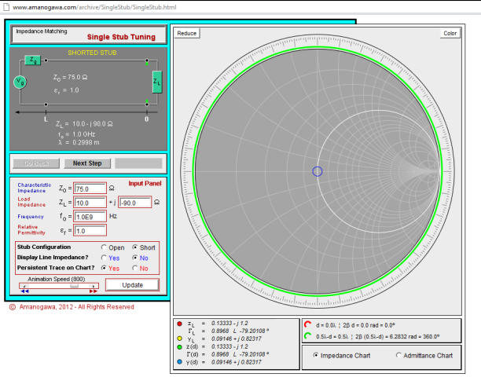
Task: Click the Animation Speed (800) label
Action: click(x=56, y=279)
